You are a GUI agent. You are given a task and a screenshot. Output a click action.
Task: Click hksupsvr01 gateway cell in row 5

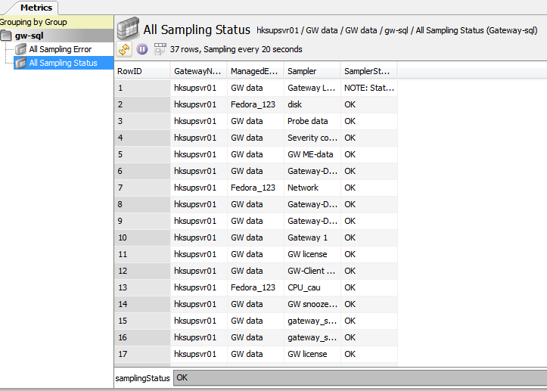point(198,154)
